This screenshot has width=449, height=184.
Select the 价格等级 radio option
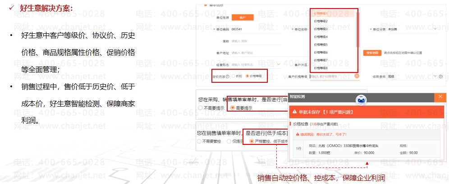[247, 76]
